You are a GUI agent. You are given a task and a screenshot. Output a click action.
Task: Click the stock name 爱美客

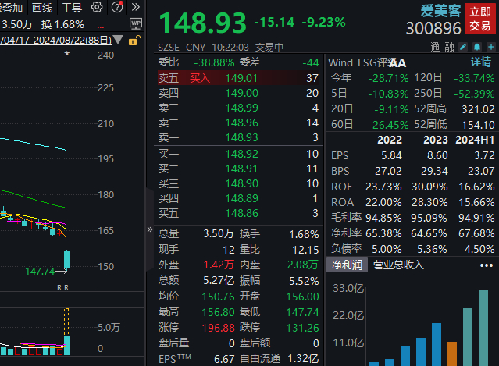(440, 11)
